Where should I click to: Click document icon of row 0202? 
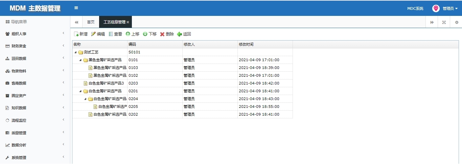click(90, 114)
